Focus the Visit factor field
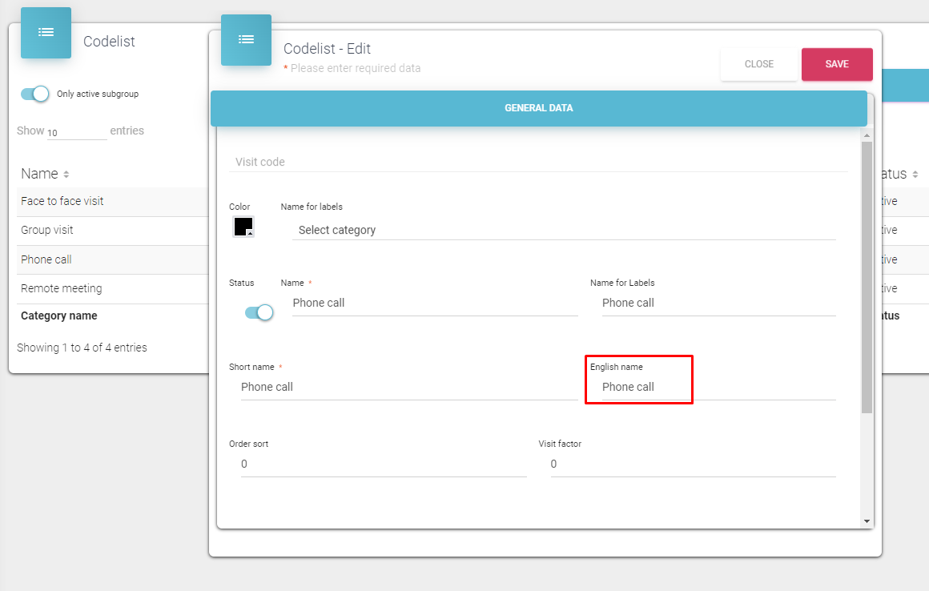This screenshot has height=591, width=929. 693,464
